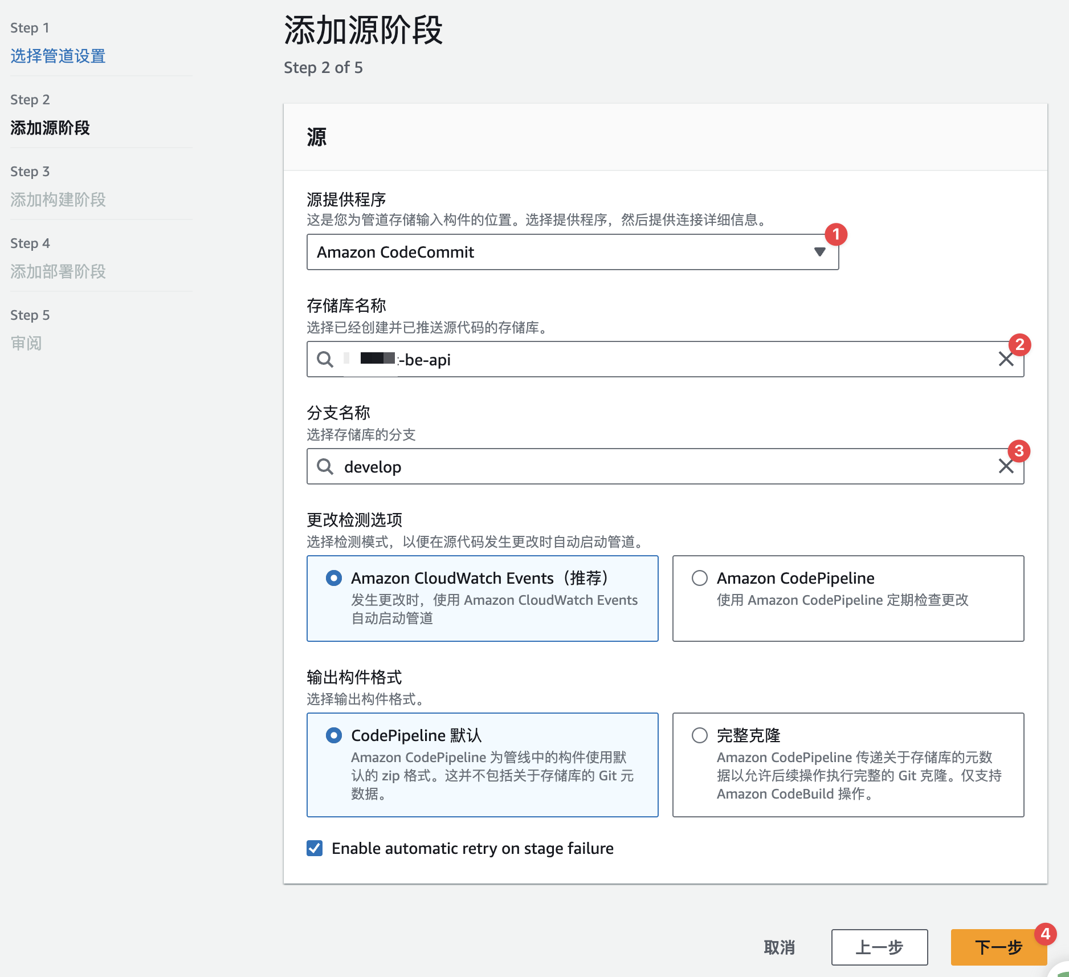Focus the repository name input ending -be-api

665,359
